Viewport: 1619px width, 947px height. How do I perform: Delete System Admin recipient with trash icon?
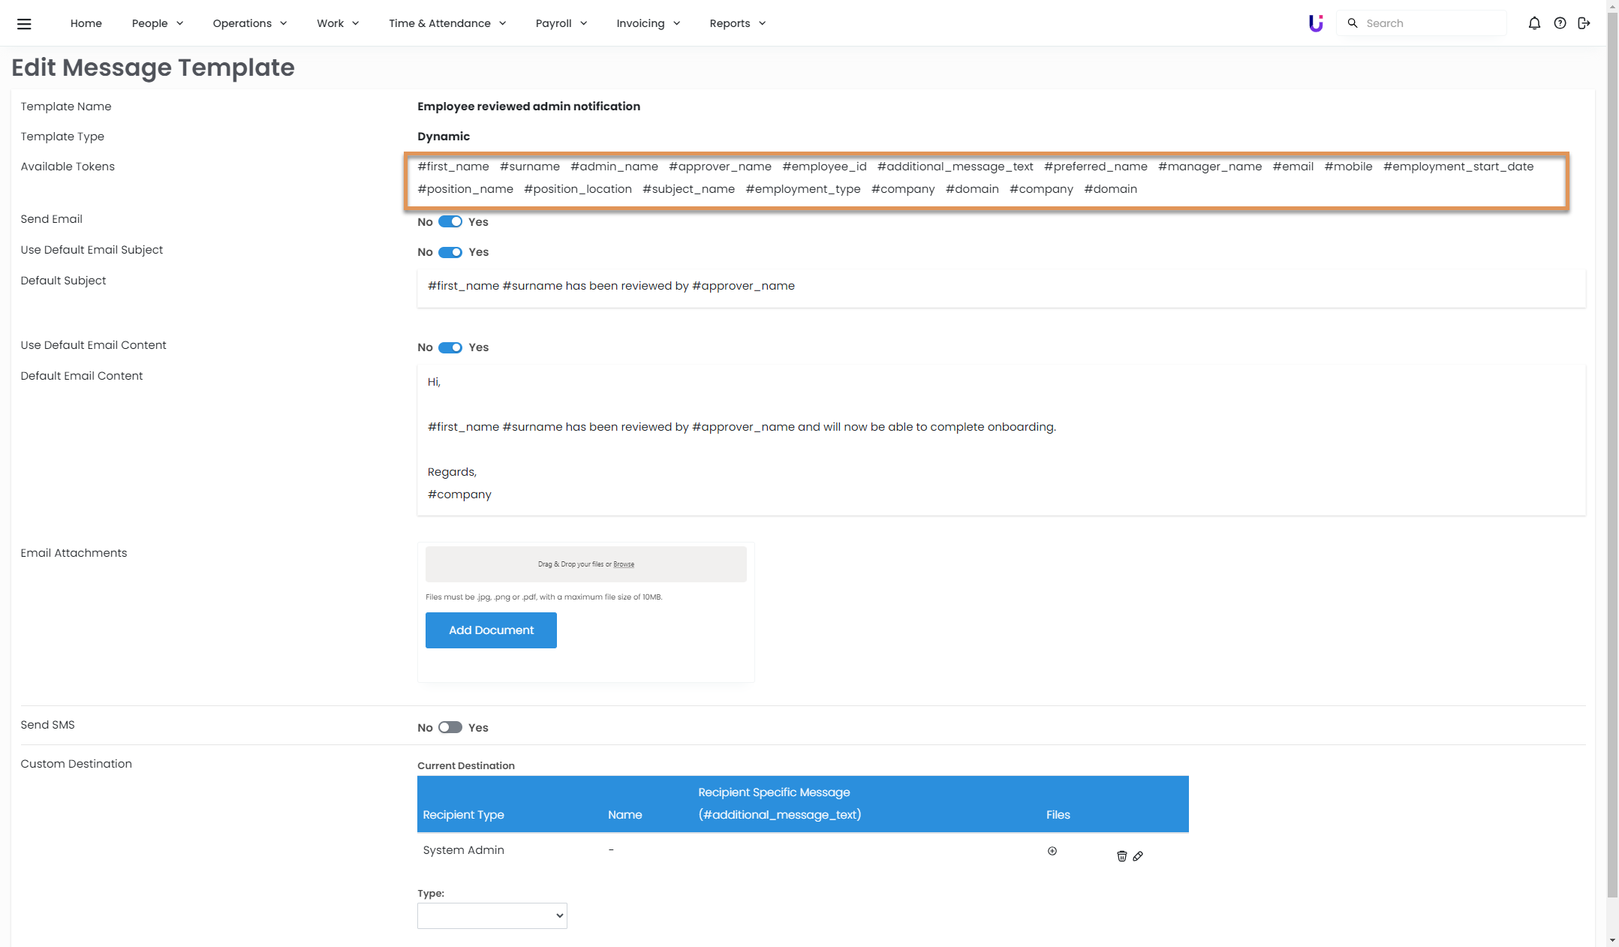pyautogui.click(x=1121, y=856)
